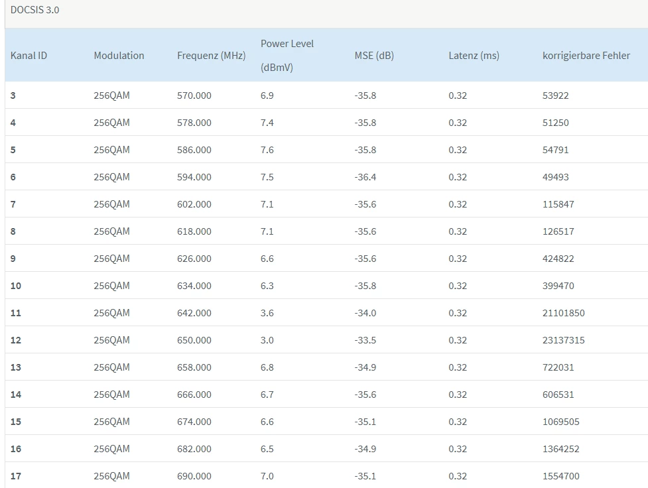This screenshot has width=648, height=488.
Task: Click frequency value 602.000
Action: (194, 204)
